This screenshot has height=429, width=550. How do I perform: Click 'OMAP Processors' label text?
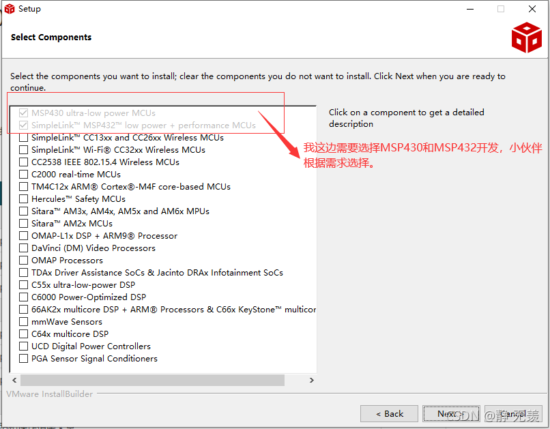tap(67, 260)
